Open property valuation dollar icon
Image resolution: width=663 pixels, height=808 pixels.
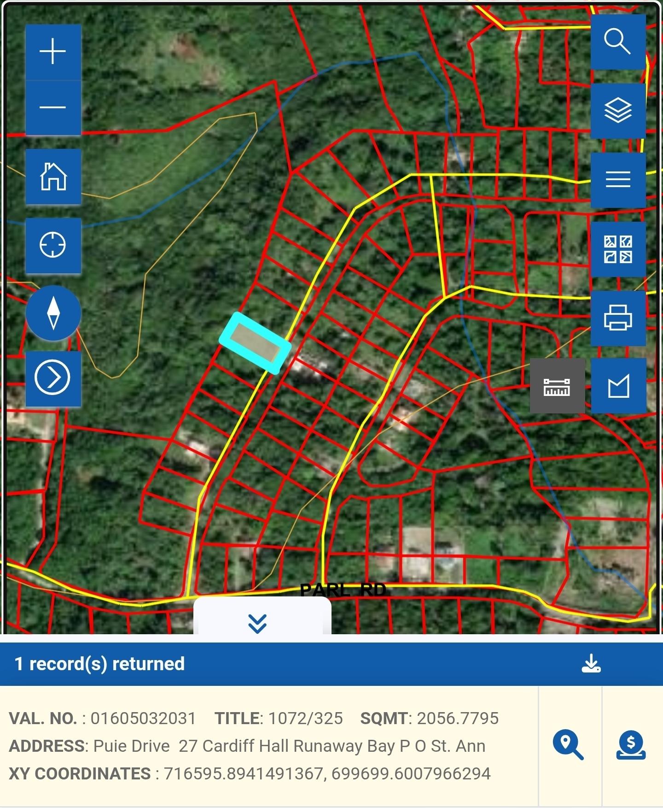point(631,745)
